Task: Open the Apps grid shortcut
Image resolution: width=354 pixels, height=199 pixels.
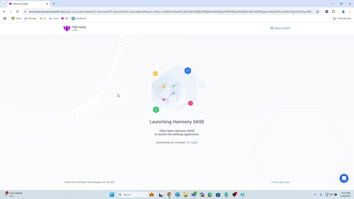Action: pyautogui.click(x=5, y=19)
